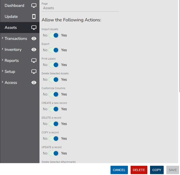Click the eye icon next to Access

coord(34,83)
